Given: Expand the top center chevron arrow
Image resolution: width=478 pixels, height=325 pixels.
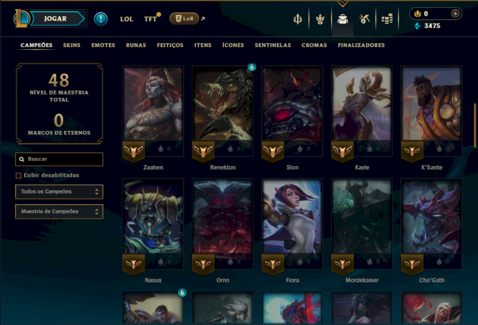Looking at the screenshot, I should 342,4.
